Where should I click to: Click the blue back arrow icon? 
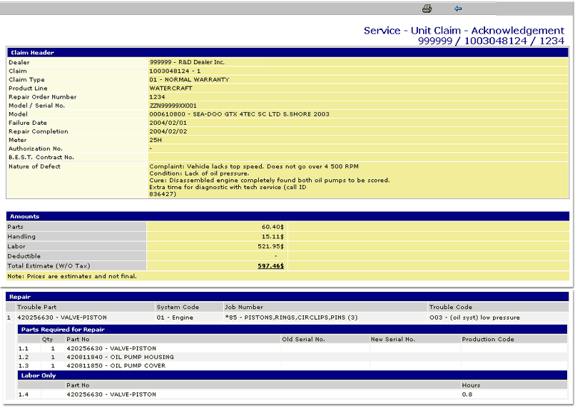pos(458,9)
